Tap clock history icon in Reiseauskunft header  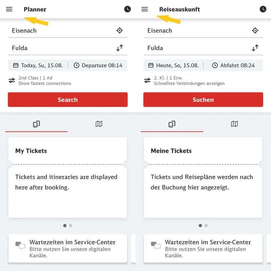263,9
